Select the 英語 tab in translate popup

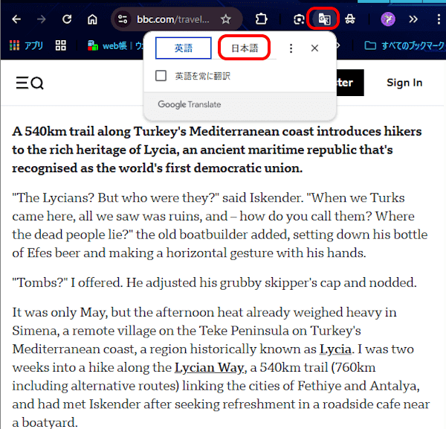184,48
